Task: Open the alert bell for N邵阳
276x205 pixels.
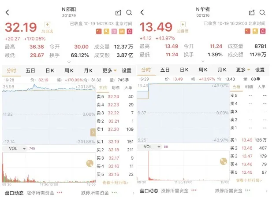Action: pos(130,31)
